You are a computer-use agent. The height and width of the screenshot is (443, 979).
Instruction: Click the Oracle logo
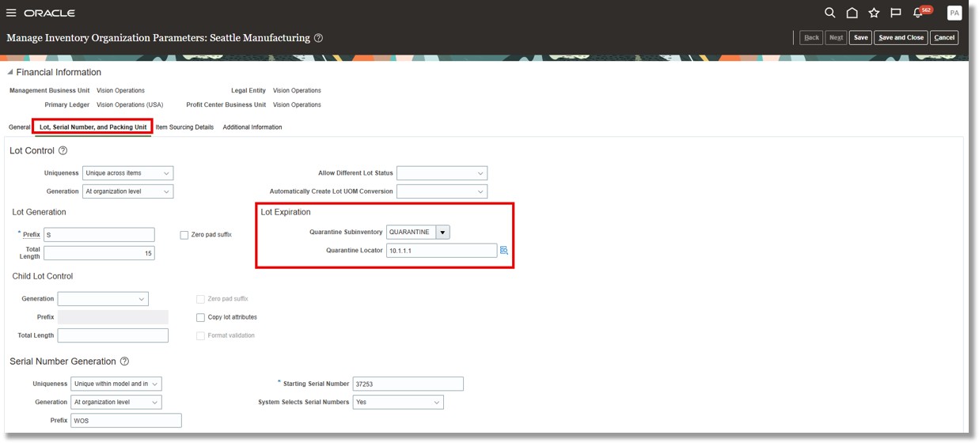click(x=49, y=13)
